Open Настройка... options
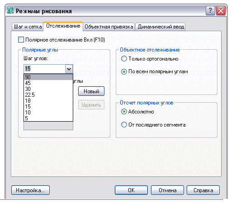This screenshot has width=231, height=203. point(30,190)
